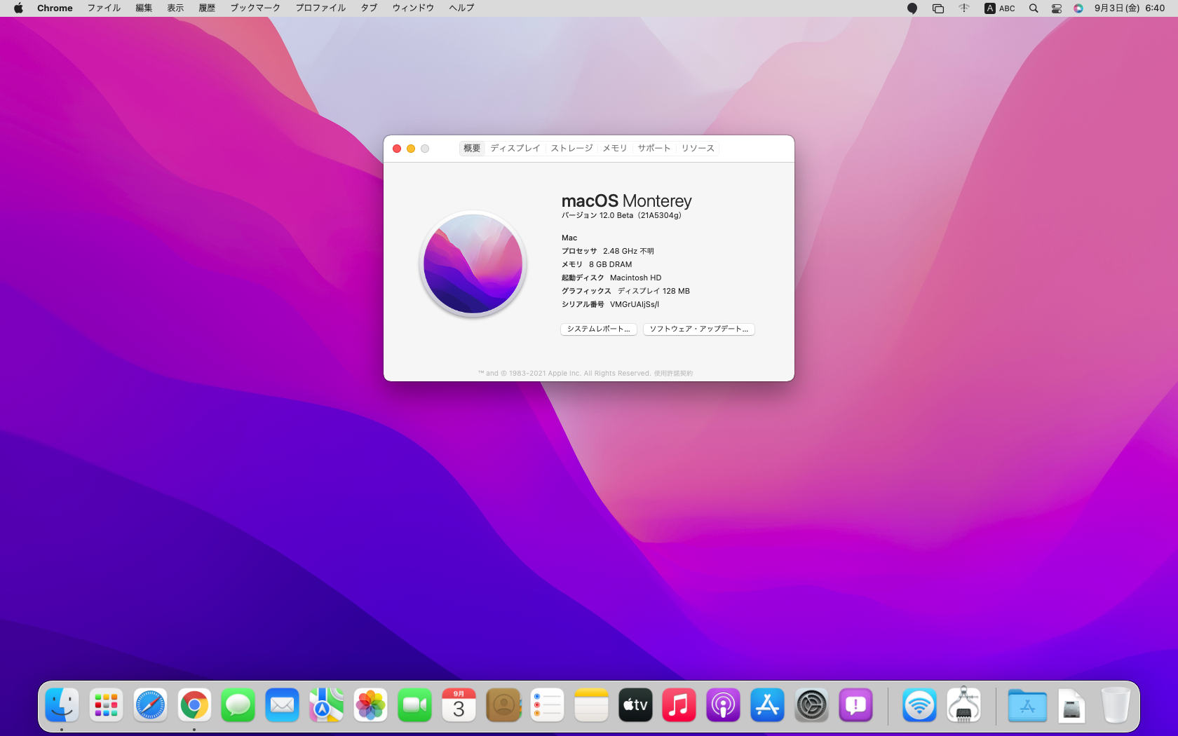Viewport: 1178px width, 736px height.
Task: Click the メモリ 8 GB DRAM line
Action: 597,264
